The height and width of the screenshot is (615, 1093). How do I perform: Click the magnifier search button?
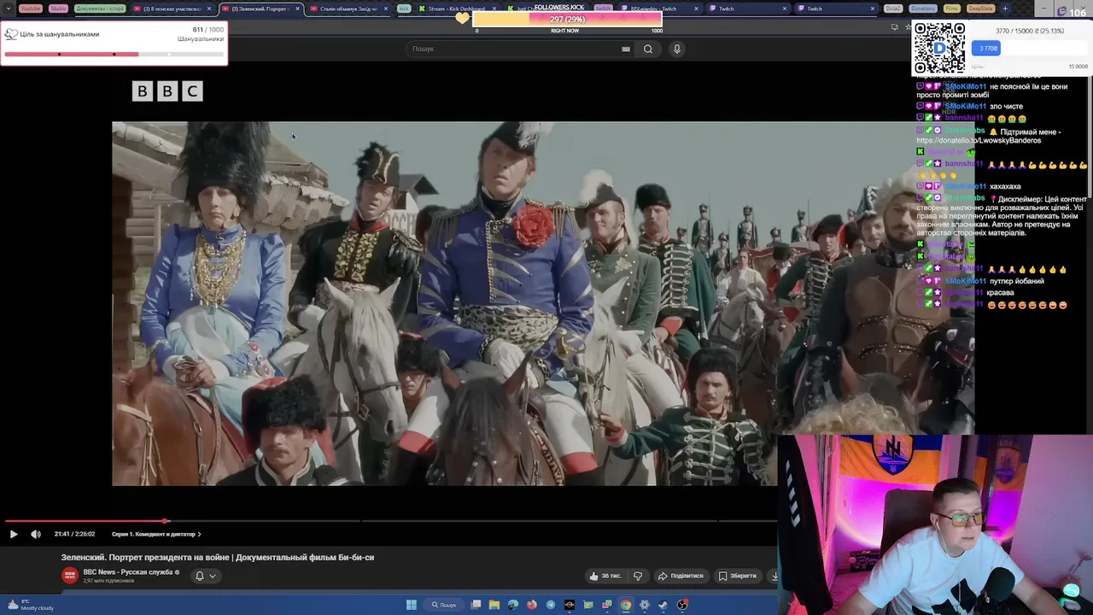[x=648, y=49]
